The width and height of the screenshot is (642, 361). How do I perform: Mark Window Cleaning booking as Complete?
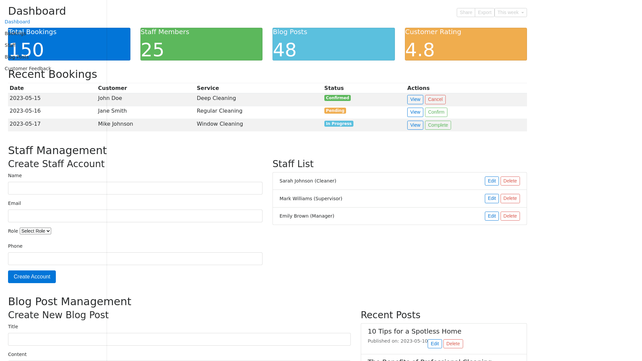(x=438, y=125)
